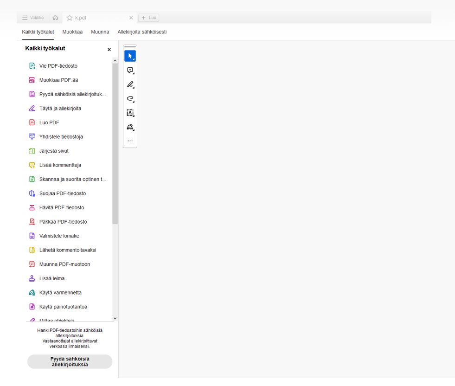Click the Järjestä sivut icon
The width and height of the screenshot is (455, 386).
[32, 151]
